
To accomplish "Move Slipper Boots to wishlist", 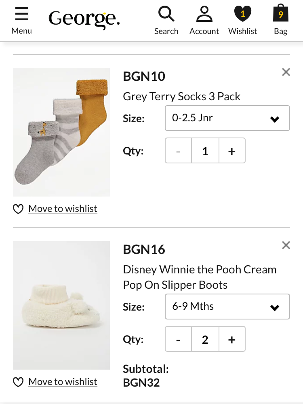I will coord(63,382).
